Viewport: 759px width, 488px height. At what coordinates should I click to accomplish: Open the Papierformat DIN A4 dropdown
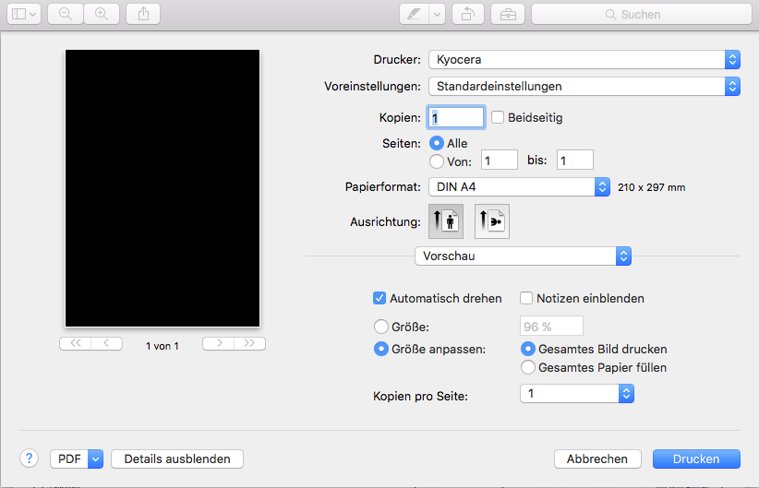pos(519,186)
